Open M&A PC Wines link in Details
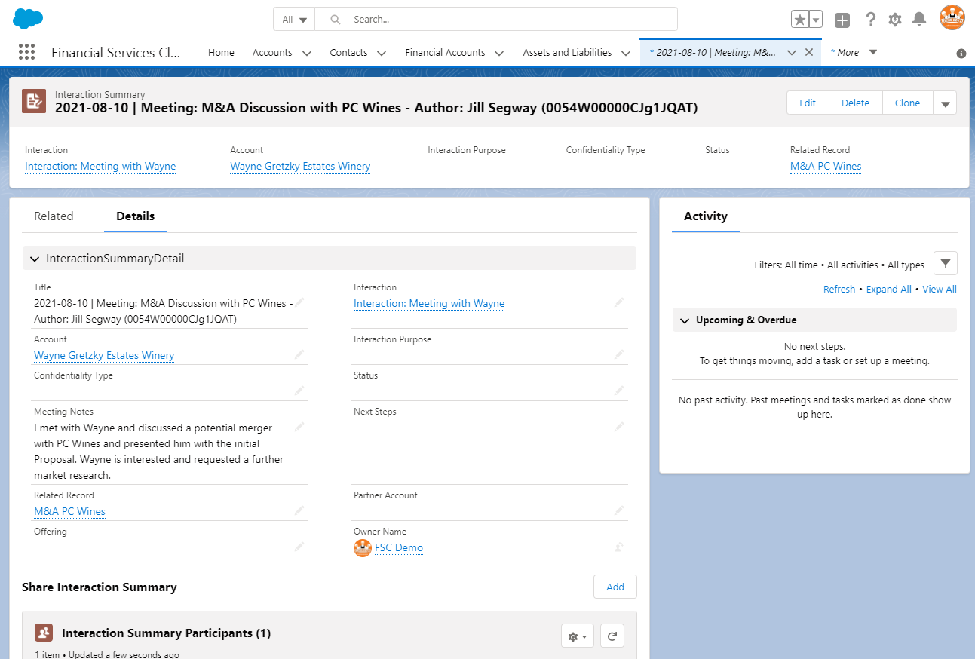Screen dimensions: 975x659 coord(69,511)
